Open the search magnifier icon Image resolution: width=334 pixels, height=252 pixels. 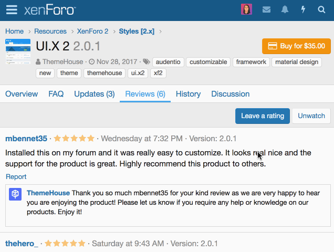(321, 9)
